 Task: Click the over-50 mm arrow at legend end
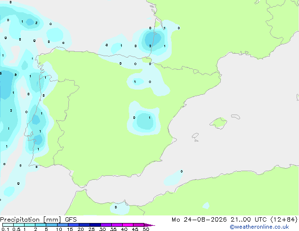[x=149, y=225]
